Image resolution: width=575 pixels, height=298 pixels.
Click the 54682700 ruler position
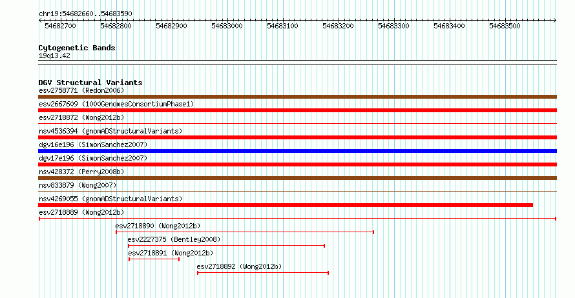(x=60, y=26)
